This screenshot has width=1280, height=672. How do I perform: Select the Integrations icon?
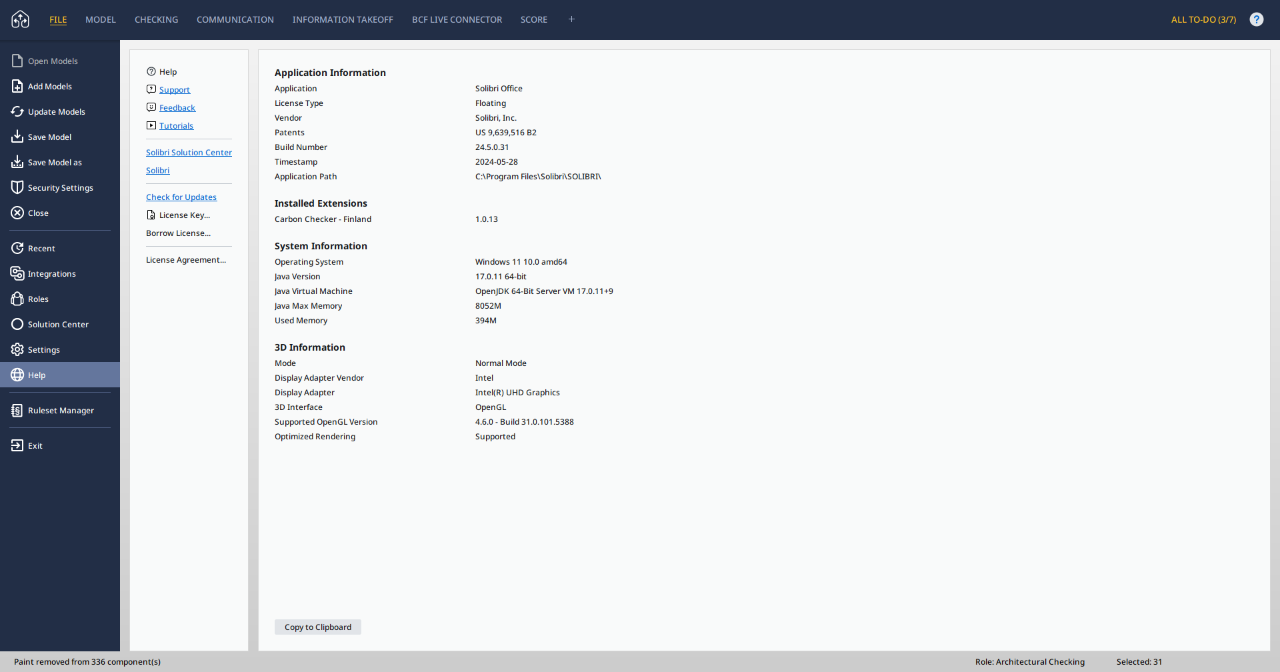pyautogui.click(x=17, y=273)
